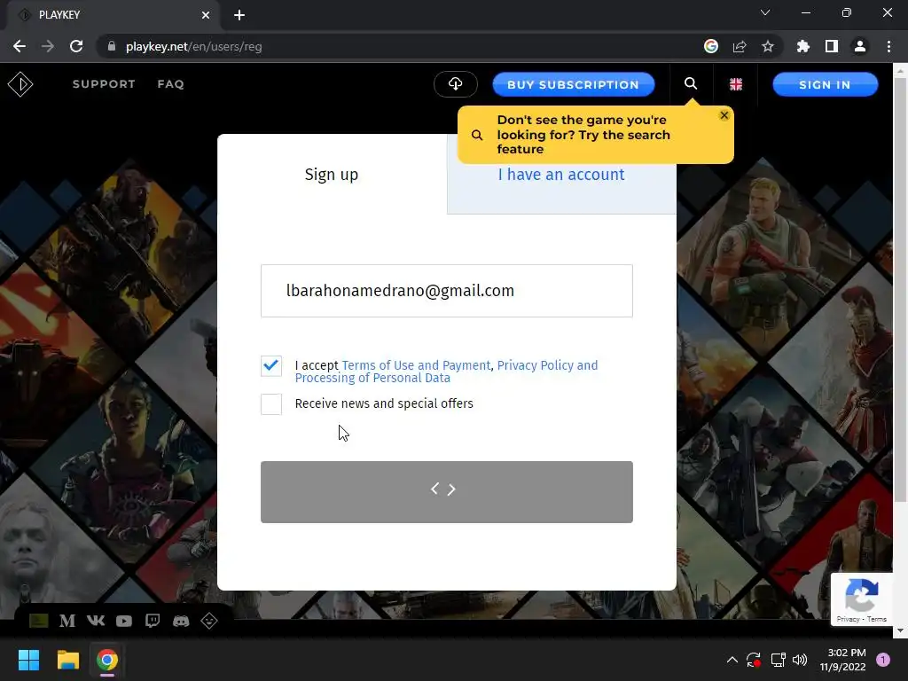908x681 pixels.
Task: Go back in browser history
Action: click(20, 46)
